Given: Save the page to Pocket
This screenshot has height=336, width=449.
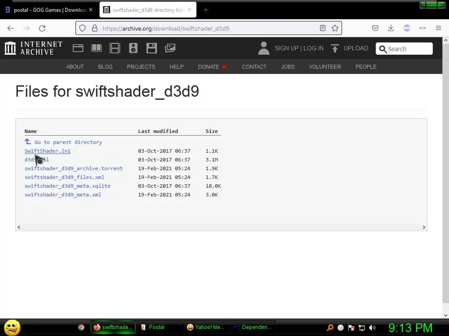Looking at the screenshot, I should (x=375, y=28).
